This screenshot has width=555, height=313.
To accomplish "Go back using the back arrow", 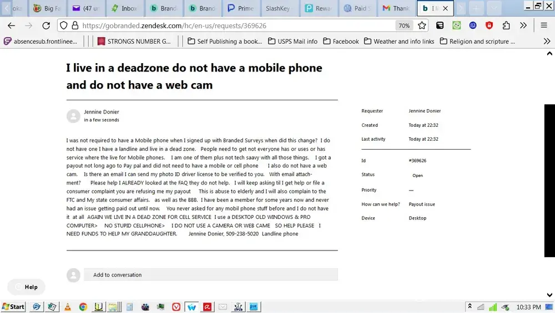I will click(x=11, y=25).
